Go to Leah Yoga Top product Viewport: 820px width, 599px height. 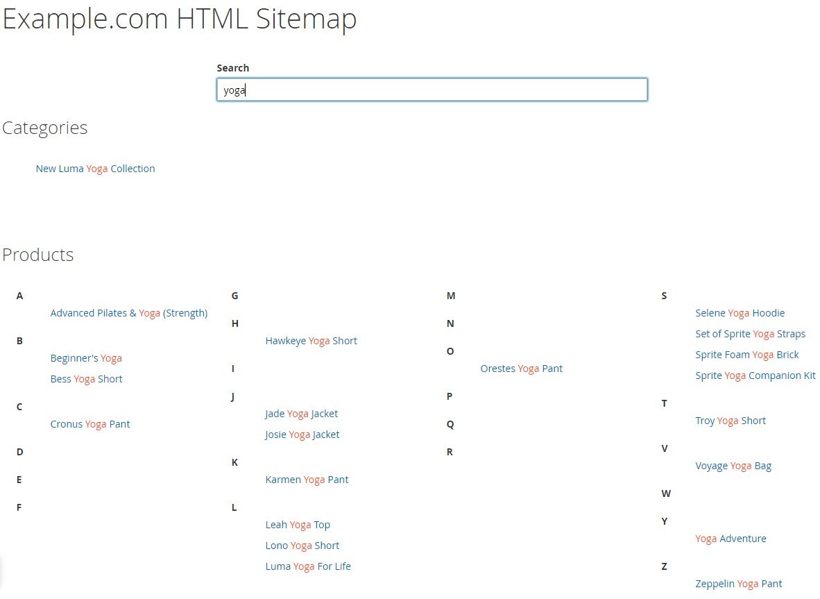(298, 524)
